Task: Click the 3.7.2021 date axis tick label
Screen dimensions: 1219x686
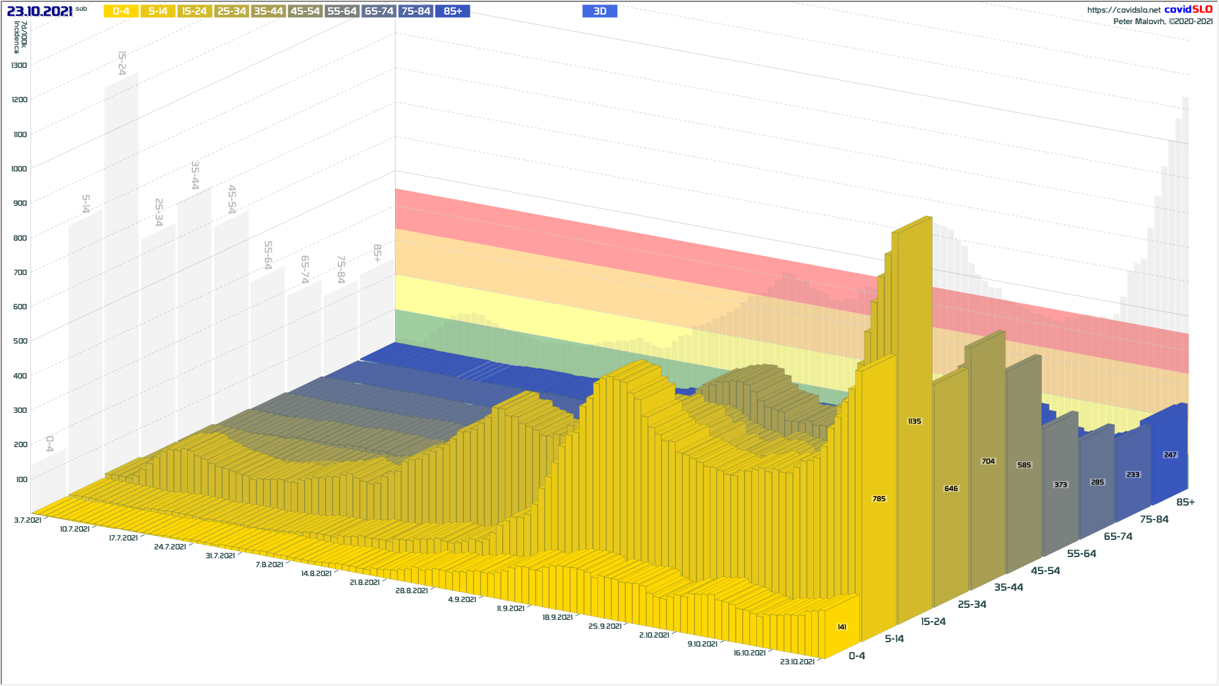Action: pyautogui.click(x=27, y=520)
